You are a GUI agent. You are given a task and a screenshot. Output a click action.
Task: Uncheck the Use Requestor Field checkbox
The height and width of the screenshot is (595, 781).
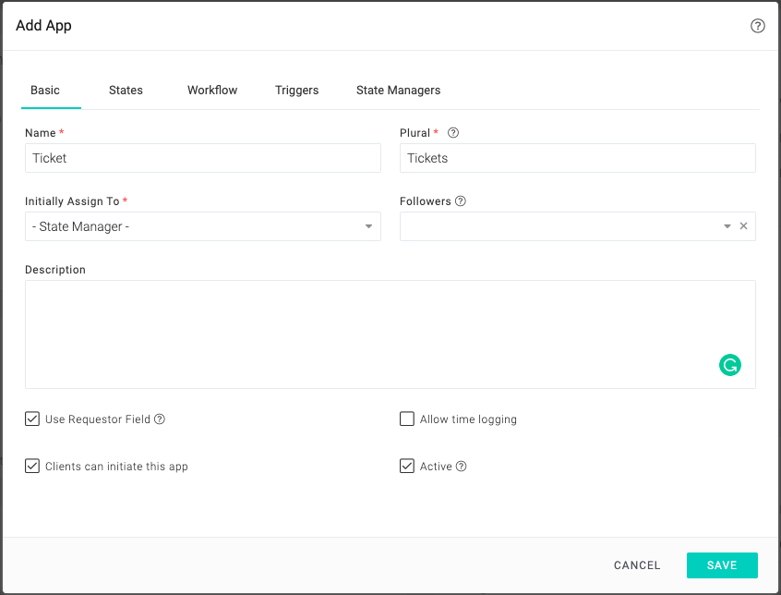32,419
